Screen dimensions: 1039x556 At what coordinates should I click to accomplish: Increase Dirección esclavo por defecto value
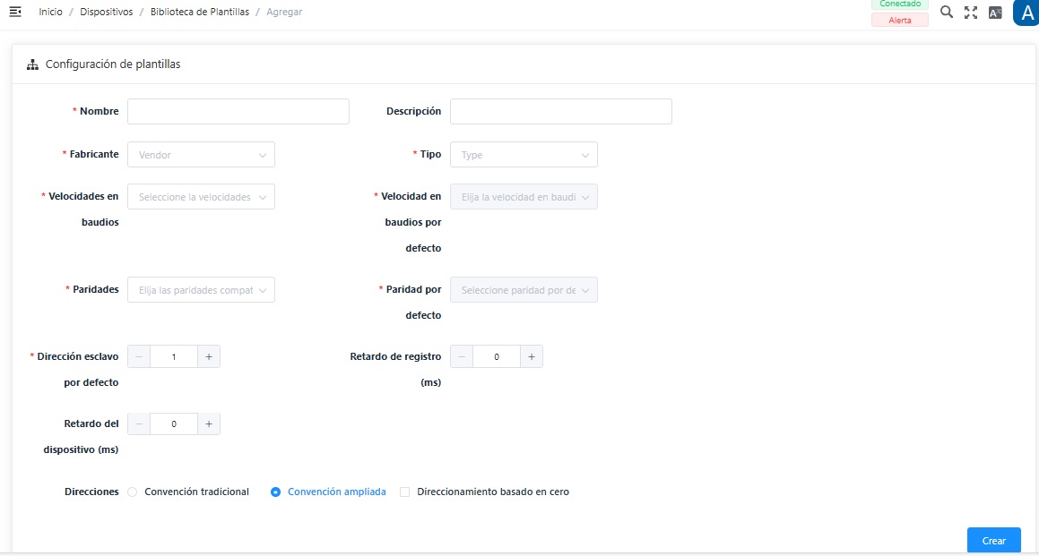(208, 356)
